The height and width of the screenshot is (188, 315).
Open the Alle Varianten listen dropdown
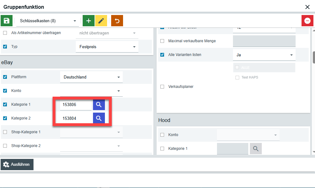tap(264, 55)
